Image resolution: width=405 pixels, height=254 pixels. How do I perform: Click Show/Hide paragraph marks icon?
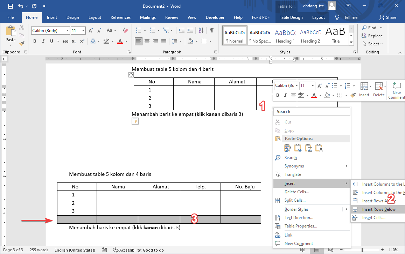211,31
